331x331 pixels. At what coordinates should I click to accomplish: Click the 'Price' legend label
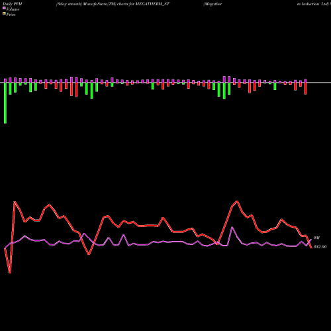pos(11,15)
